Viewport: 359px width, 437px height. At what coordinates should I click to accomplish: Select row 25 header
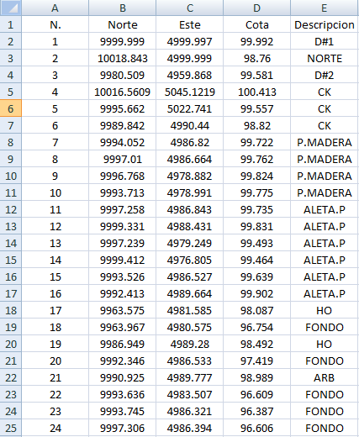click(11, 428)
